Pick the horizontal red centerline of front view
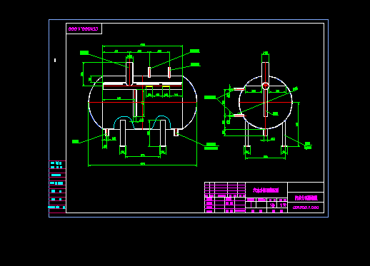Viewport: 370px width, 266px height. 142,102
